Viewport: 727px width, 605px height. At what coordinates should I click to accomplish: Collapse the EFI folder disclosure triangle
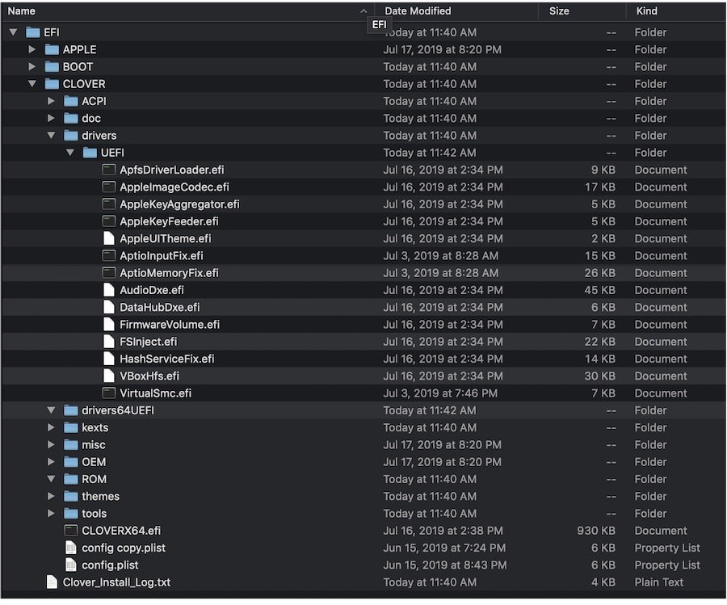click(x=13, y=32)
